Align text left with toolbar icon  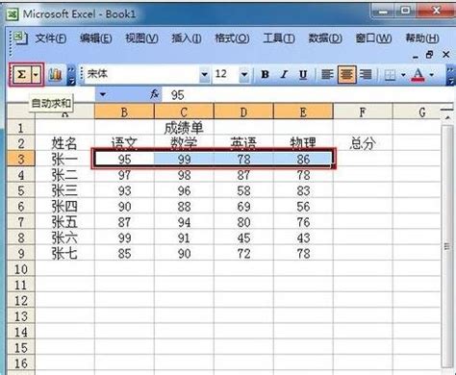327,75
